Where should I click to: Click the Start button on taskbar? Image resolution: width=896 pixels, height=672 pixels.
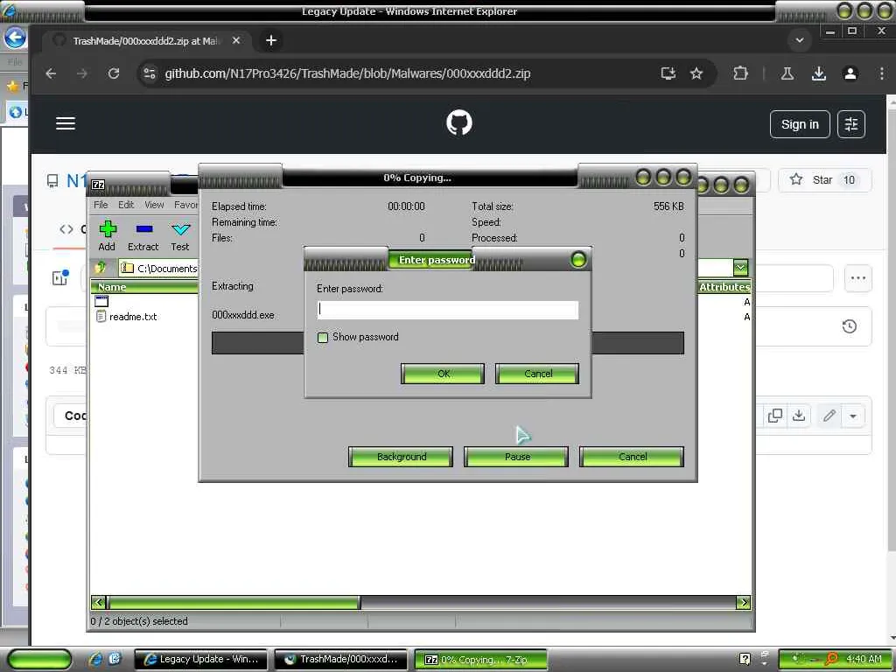click(x=40, y=660)
